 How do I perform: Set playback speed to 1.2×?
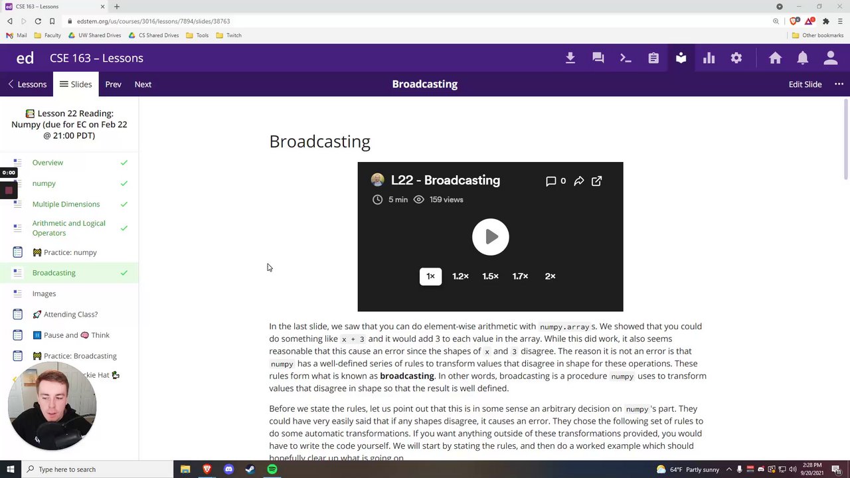pos(460,276)
